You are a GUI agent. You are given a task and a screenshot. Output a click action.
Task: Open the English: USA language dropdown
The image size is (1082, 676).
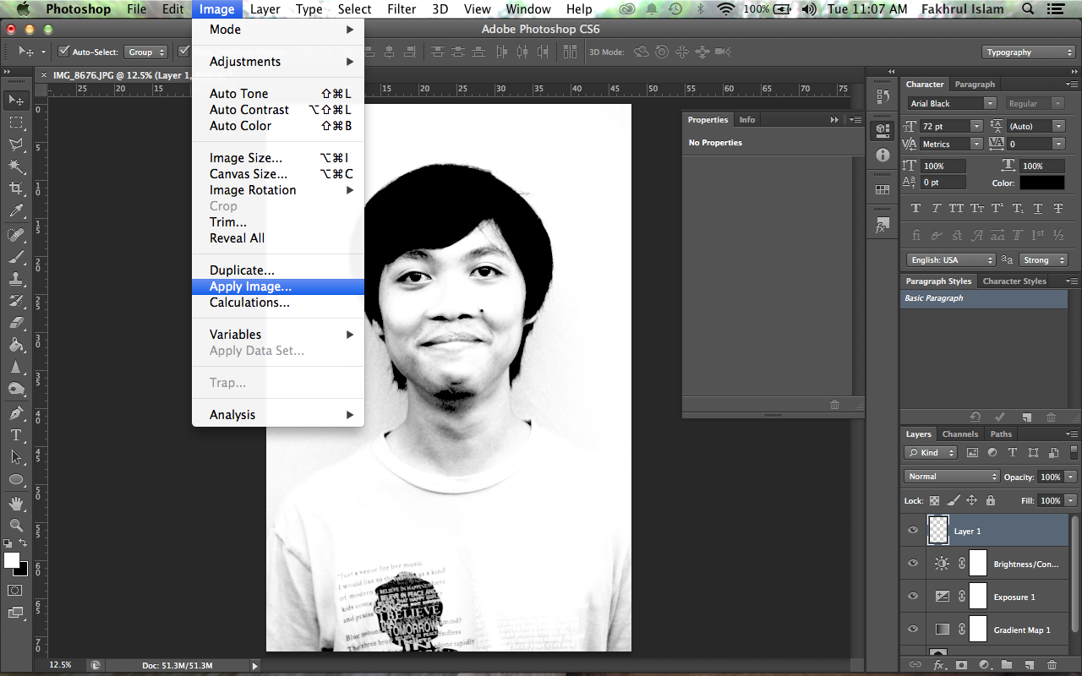point(951,260)
